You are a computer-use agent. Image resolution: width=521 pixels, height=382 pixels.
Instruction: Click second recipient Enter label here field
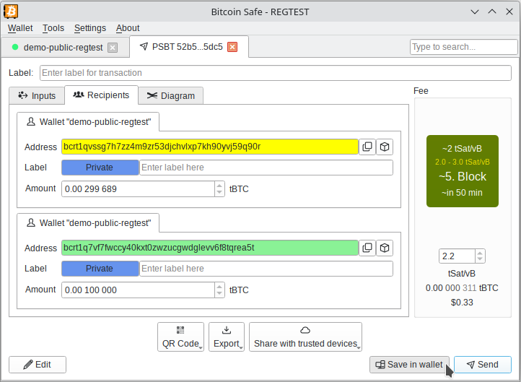266,269
